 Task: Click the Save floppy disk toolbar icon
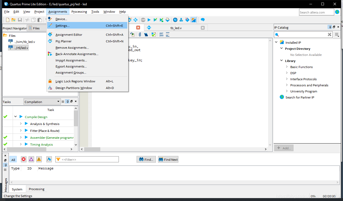[x=20, y=20]
